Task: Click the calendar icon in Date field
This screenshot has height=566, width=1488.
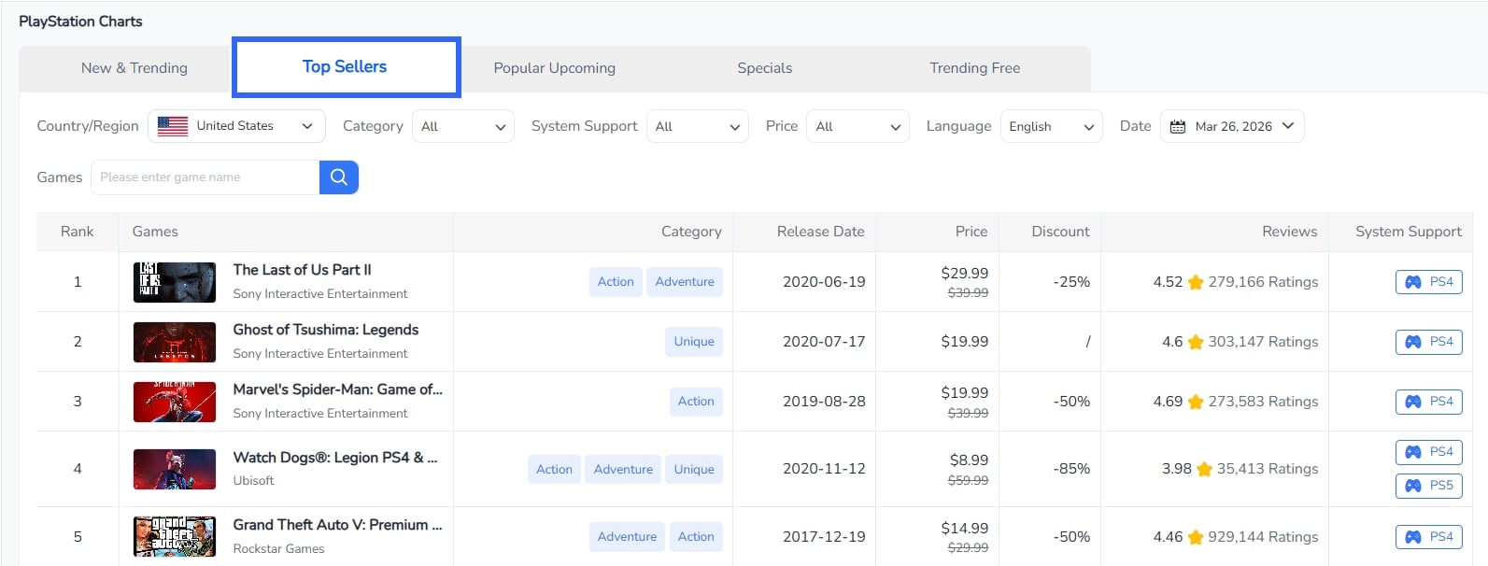Action: click(x=1178, y=127)
